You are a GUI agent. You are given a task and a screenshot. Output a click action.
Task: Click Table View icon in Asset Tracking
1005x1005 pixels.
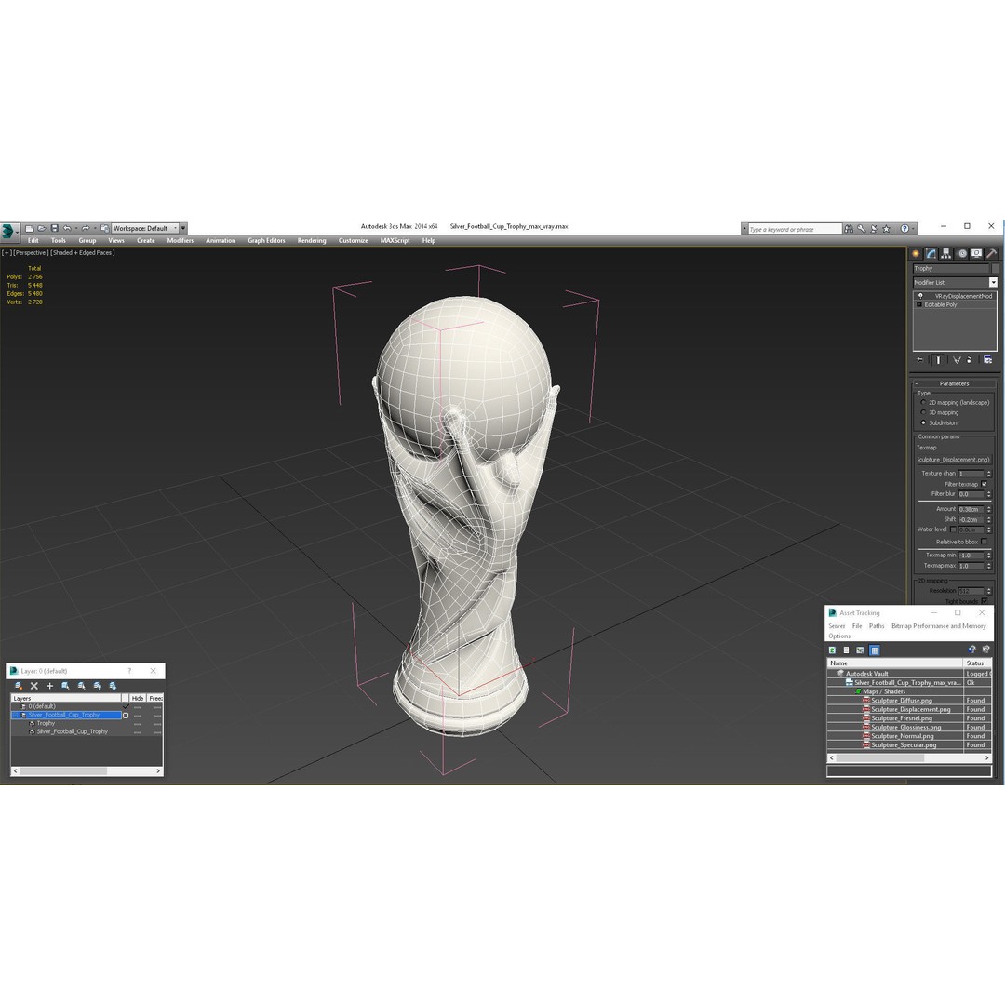(x=875, y=650)
